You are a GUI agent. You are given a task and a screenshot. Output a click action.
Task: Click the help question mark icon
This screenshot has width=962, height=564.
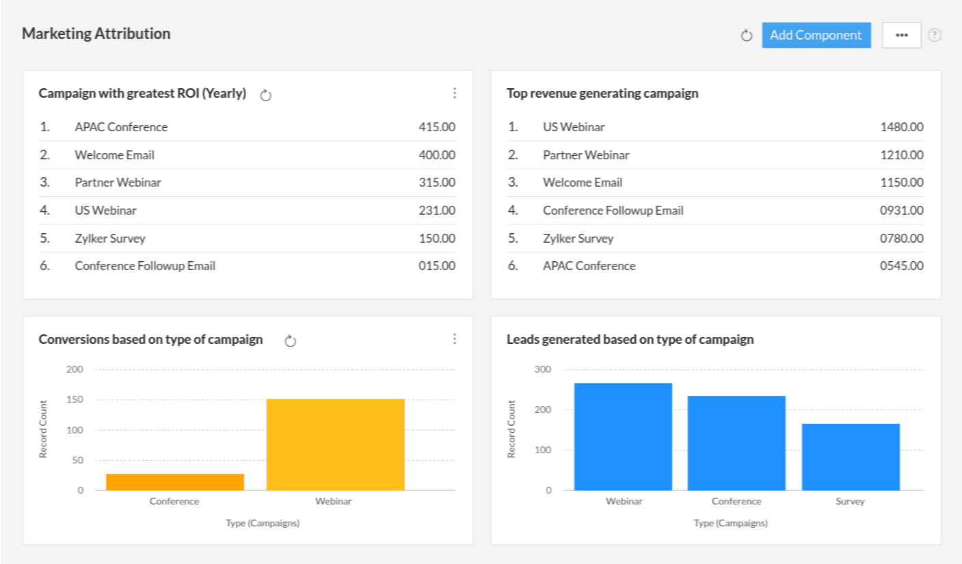[935, 36]
